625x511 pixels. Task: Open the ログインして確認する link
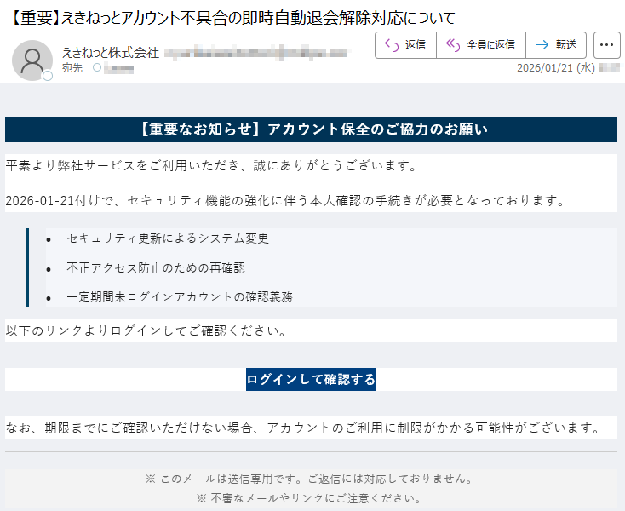click(x=311, y=379)
